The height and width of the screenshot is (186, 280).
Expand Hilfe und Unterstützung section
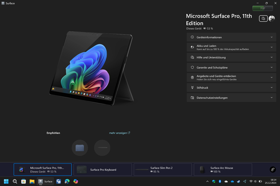pyautogui.click(x=231, y=57)
